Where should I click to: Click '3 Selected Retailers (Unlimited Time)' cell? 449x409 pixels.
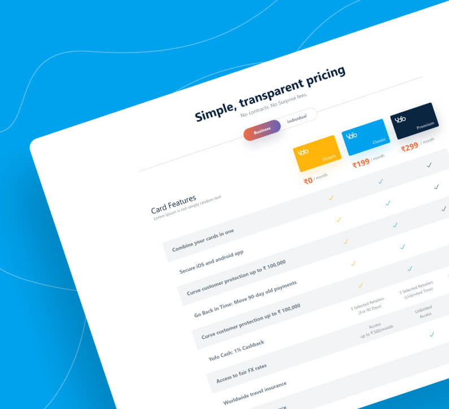tap(417, 290)
